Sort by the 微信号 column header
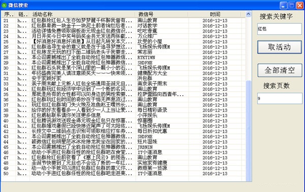 162,14
